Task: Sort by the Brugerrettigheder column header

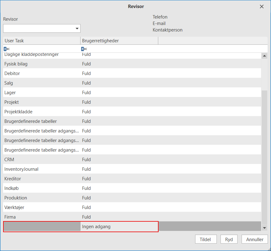Action: (119, 41)
